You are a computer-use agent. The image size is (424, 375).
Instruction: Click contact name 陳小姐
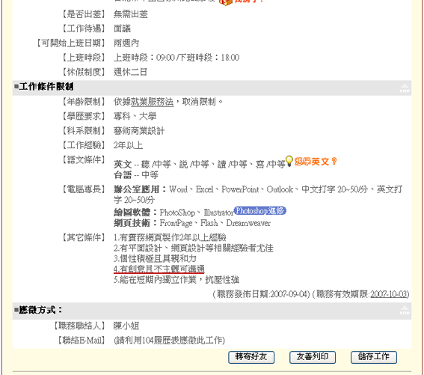point(126,326)
